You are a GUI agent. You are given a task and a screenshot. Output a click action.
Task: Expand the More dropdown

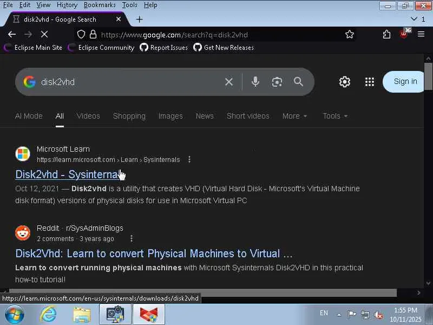[294, 116]
